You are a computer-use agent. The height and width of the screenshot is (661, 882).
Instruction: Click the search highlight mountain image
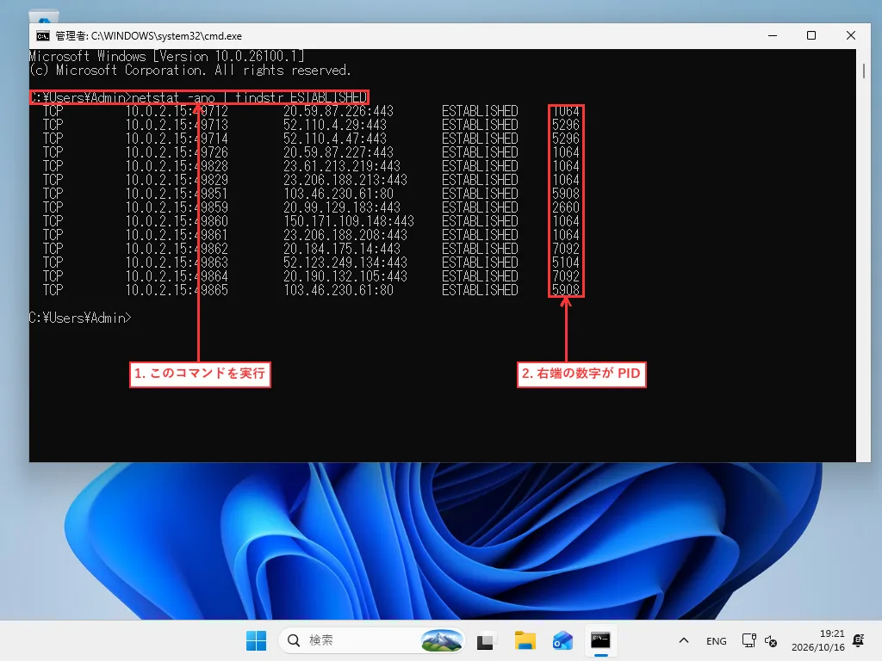click(442, 640)
